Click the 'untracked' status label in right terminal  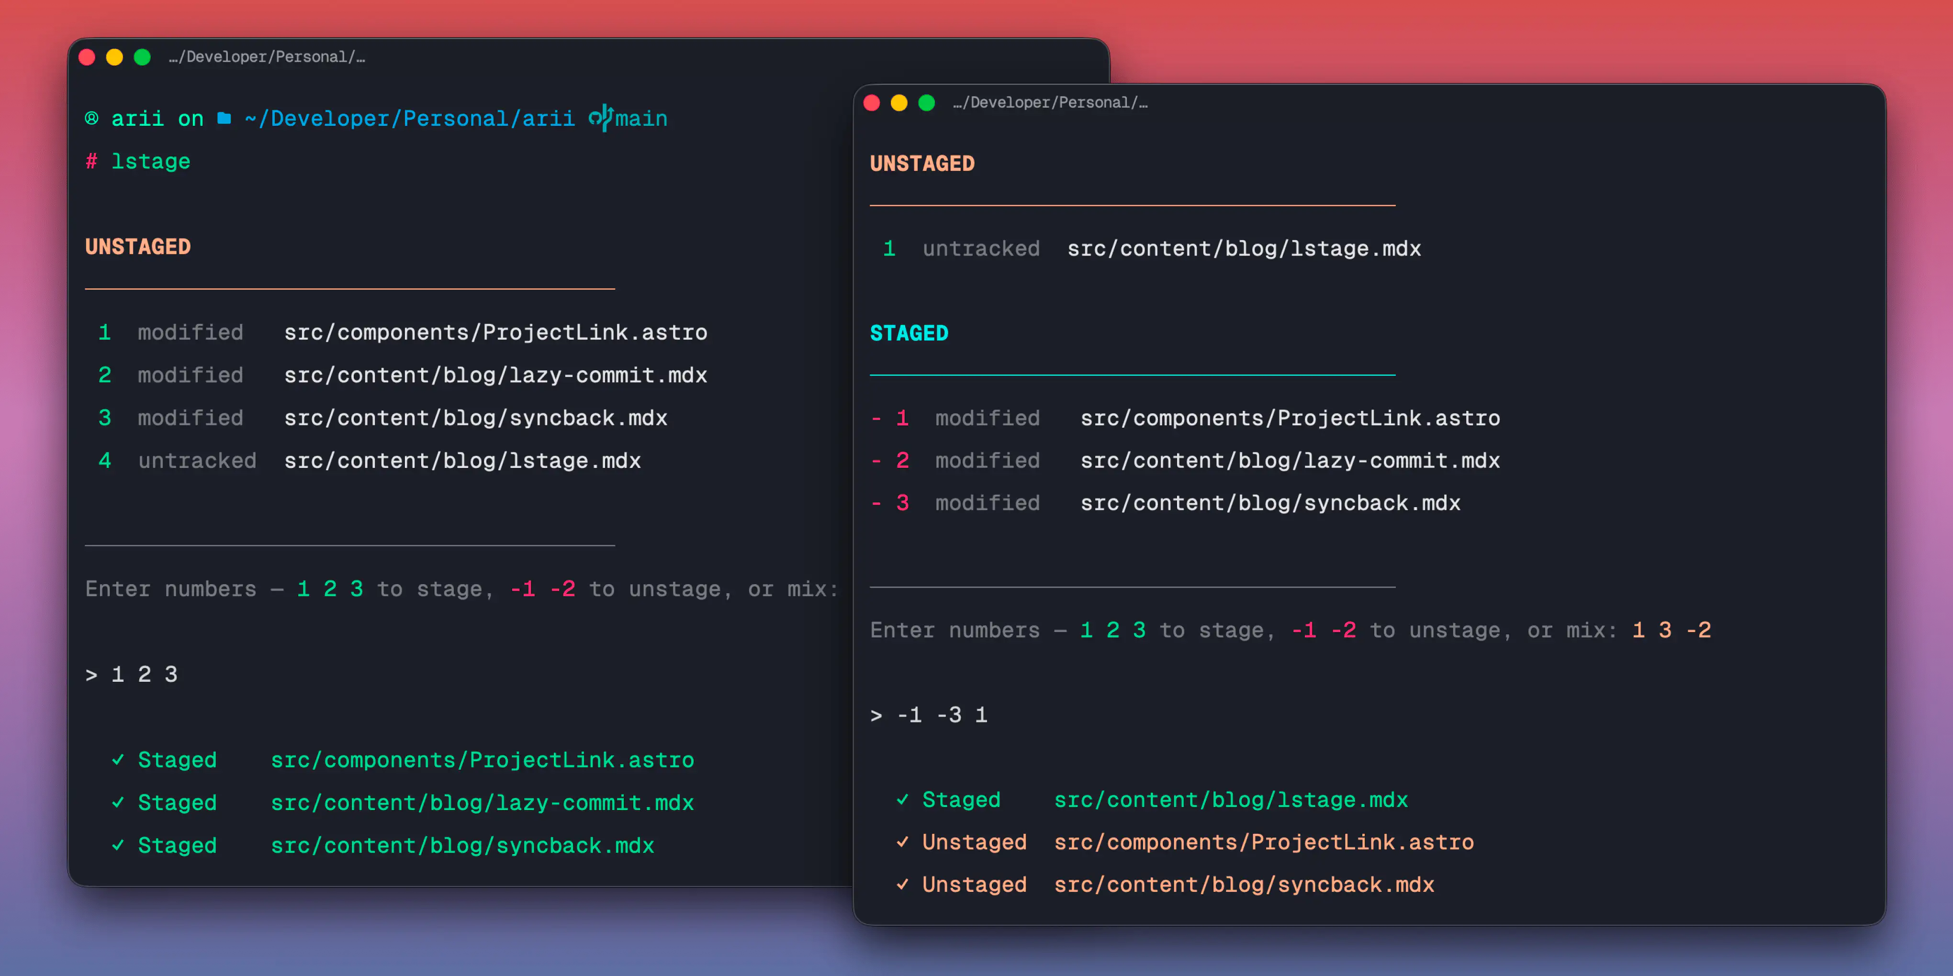pyautogui.click(x=981, y=248)
